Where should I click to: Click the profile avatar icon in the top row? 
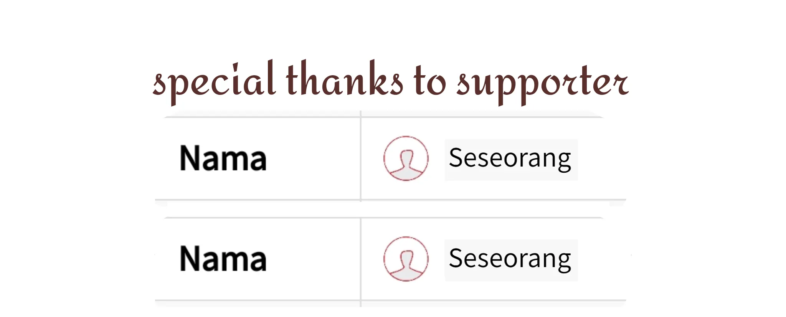406,158
